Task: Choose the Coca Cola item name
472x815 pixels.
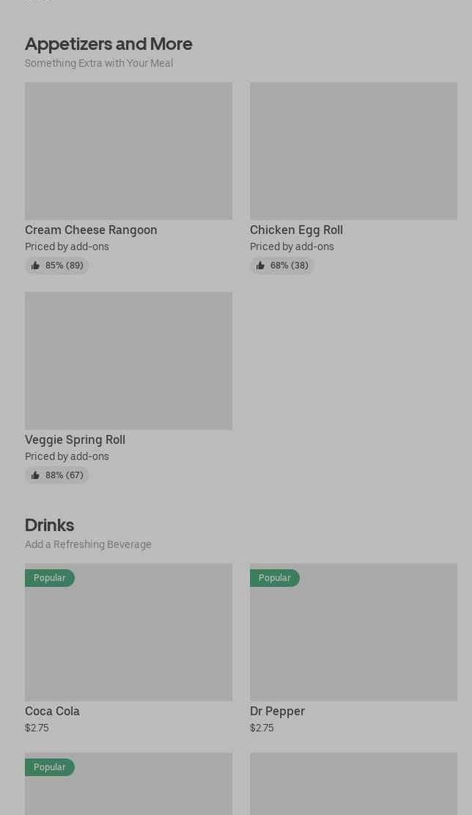Action: 52,711
